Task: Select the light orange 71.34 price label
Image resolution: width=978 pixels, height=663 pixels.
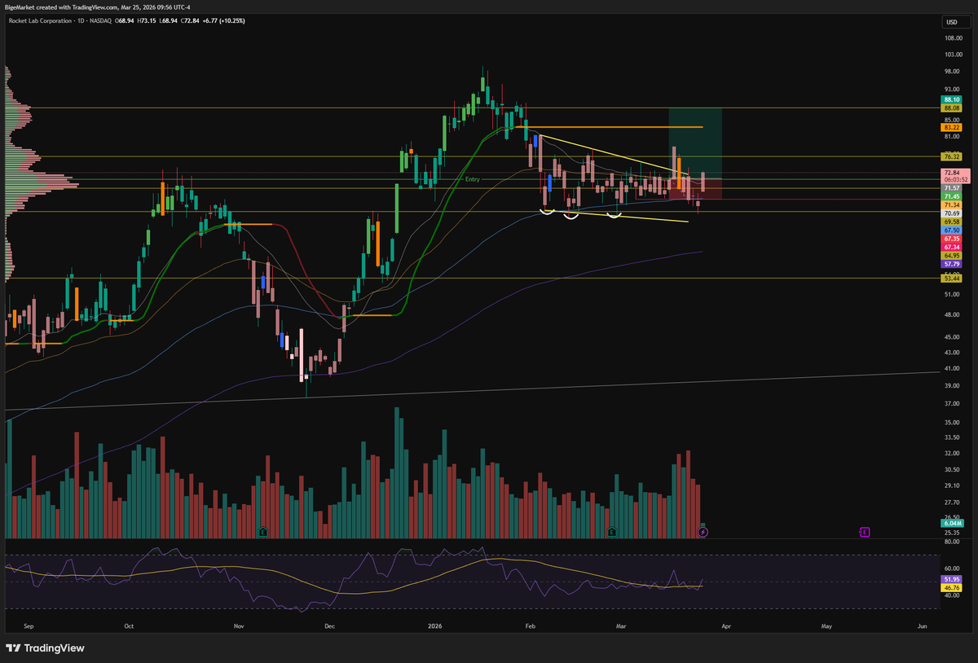Action: pyautogui.click(x=951, y=205)
